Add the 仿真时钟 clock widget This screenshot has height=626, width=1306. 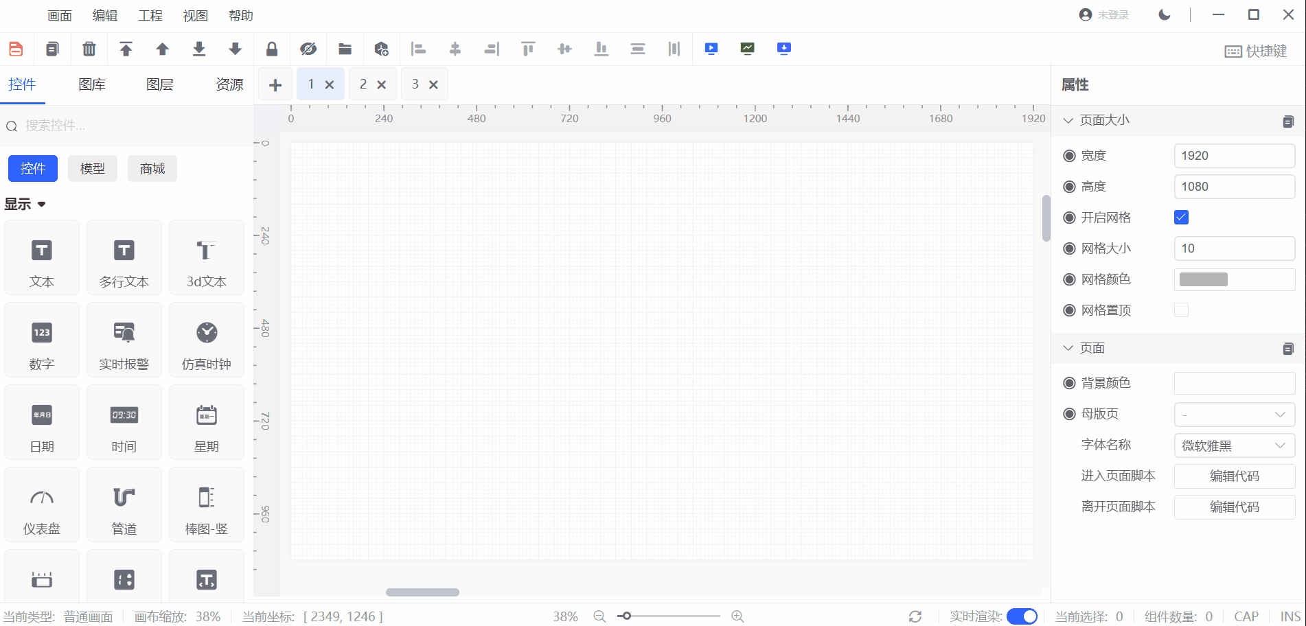[x=207, y=340]
